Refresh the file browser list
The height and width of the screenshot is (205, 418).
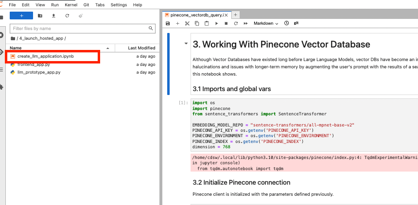tap(67, 16)
